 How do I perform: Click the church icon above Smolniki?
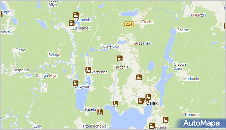click(76, 15)
